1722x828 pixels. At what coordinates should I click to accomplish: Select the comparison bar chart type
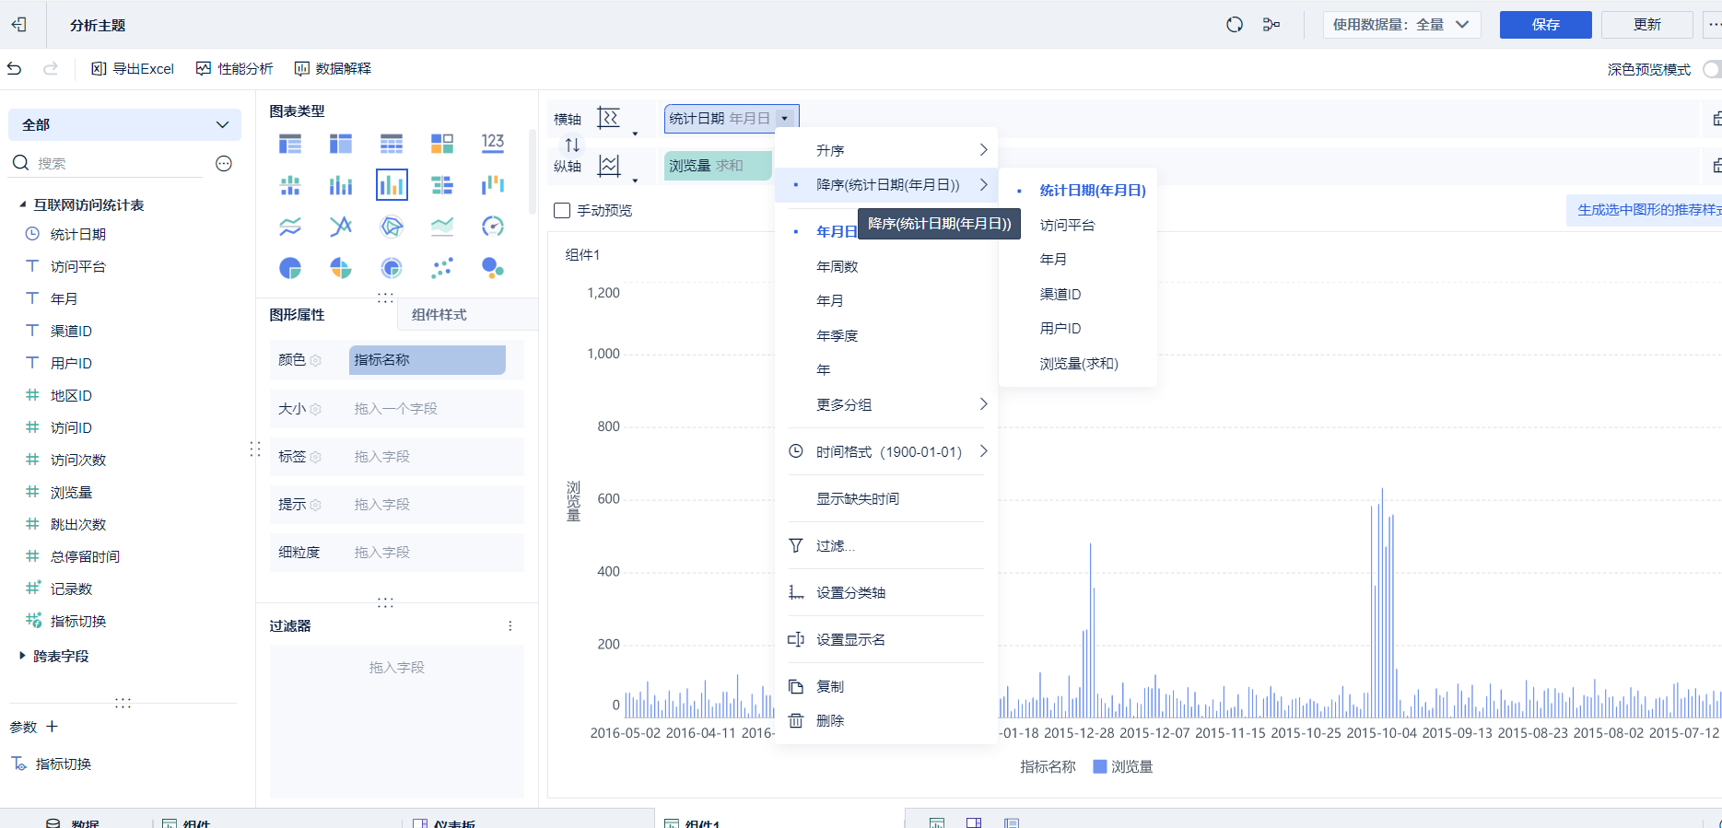442,185
